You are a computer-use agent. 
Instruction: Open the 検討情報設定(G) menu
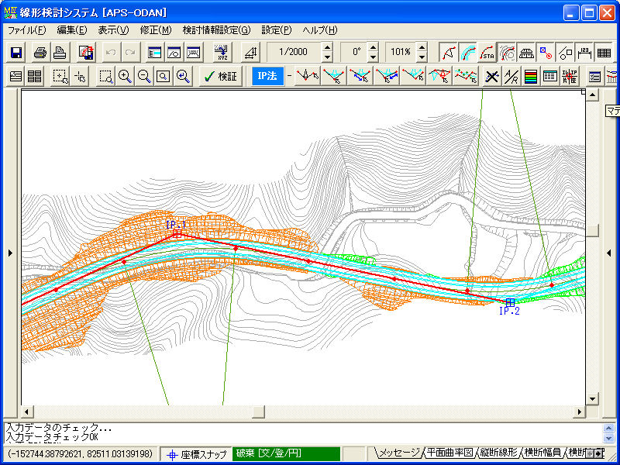[x=216, y=30]
